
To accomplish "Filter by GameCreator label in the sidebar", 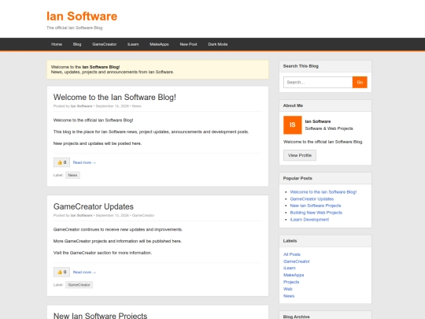I will point(297,262).
